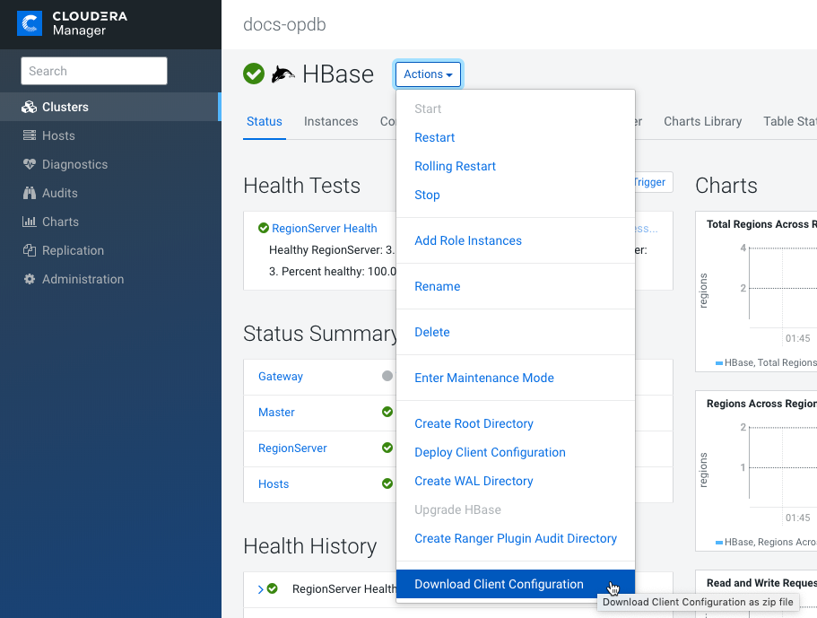The height and width of the screenshot is (618, 817).
Task: Open the RegionServer Health test link
Action: (x=324, y=228)
